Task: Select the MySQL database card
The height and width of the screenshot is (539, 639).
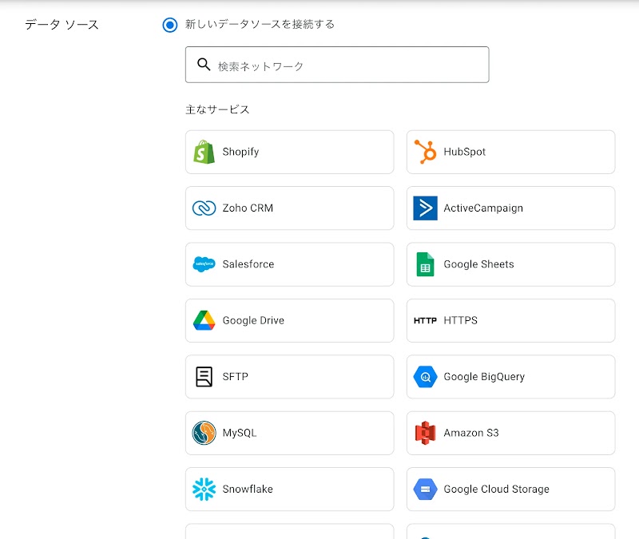Action: [289, 433]
